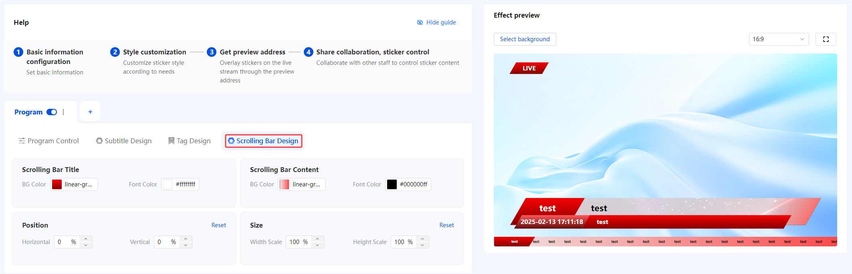Increase Horizontal position value

tap(86, 239)
